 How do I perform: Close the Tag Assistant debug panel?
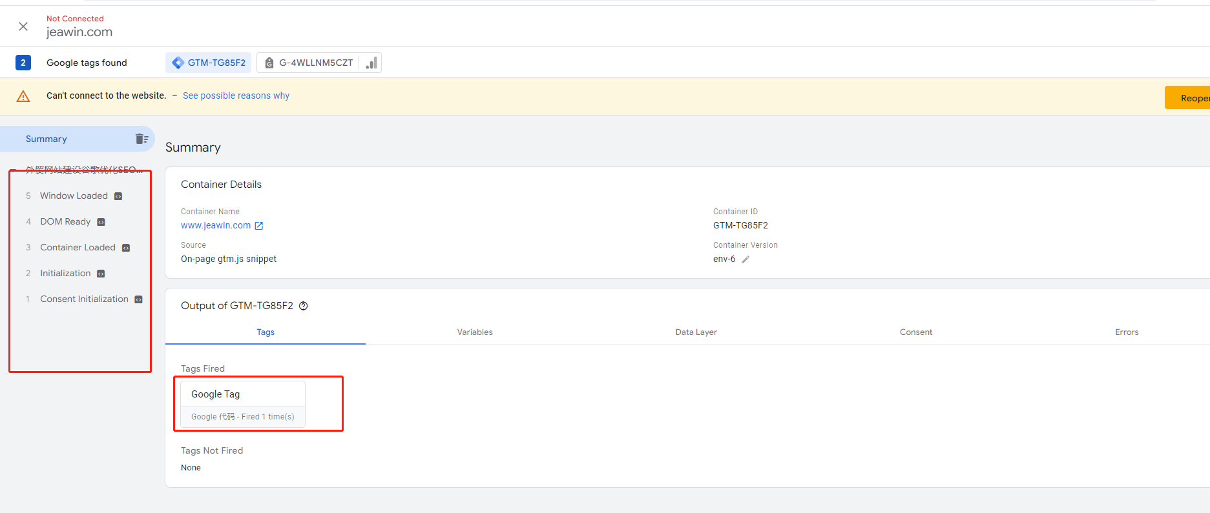pos(23,26)
